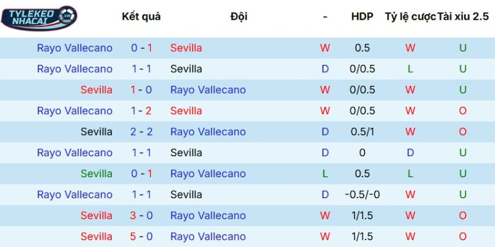Select the O indicator in the 1 - 2 row
The width and height of the screenshot is (495, 247).
click(x=463, y=111)
